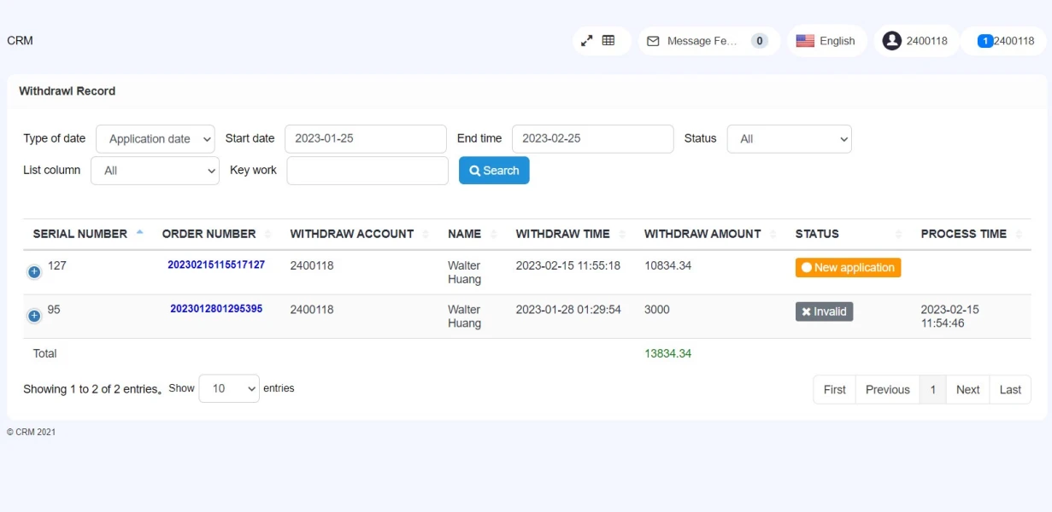Change the entries-per-page dropdown
Screen dimensions: 1052x512
click(x=229, y=389)
